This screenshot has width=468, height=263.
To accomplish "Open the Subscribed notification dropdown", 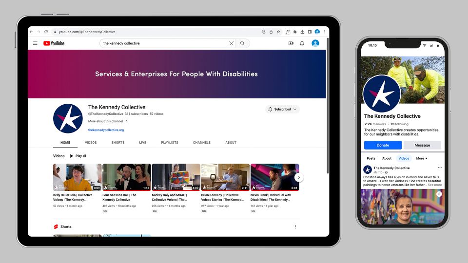I will tap(282, 109).
